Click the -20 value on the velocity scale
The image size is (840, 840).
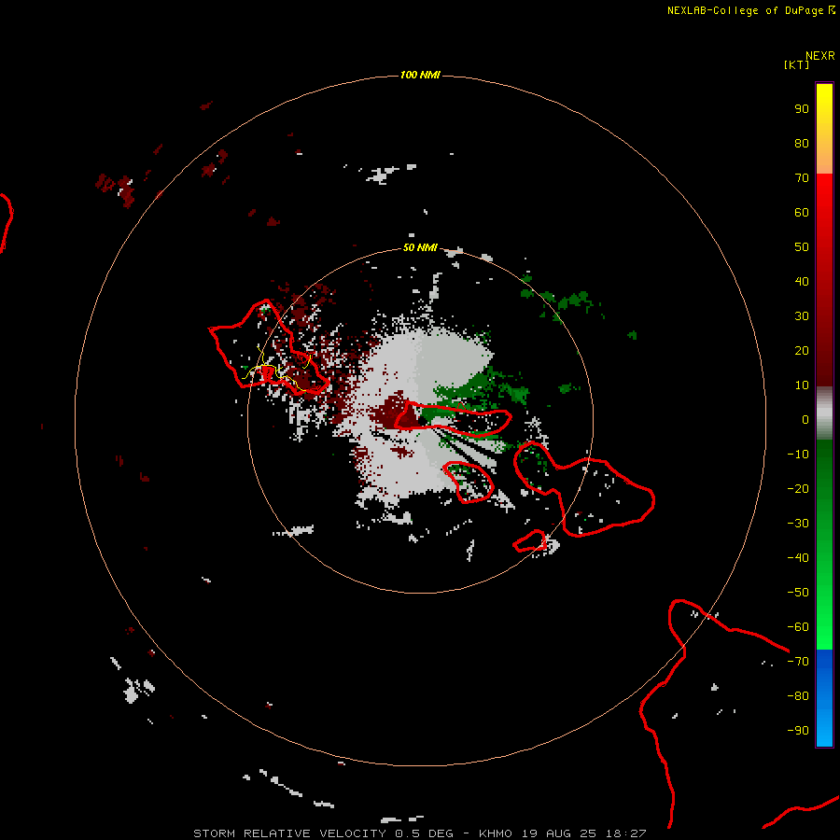[x=798, y=489]
